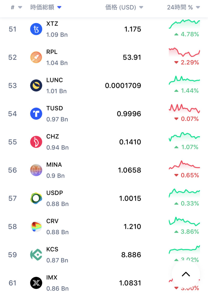Open the KCS ticker name link
The width and height of the screenshot is (208, 299).
(52, 249)
